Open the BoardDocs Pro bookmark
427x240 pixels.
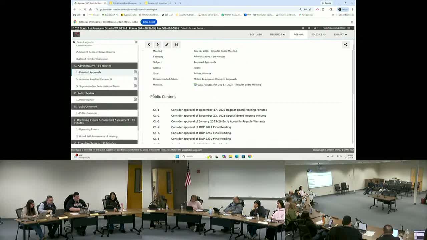[110, 15]
